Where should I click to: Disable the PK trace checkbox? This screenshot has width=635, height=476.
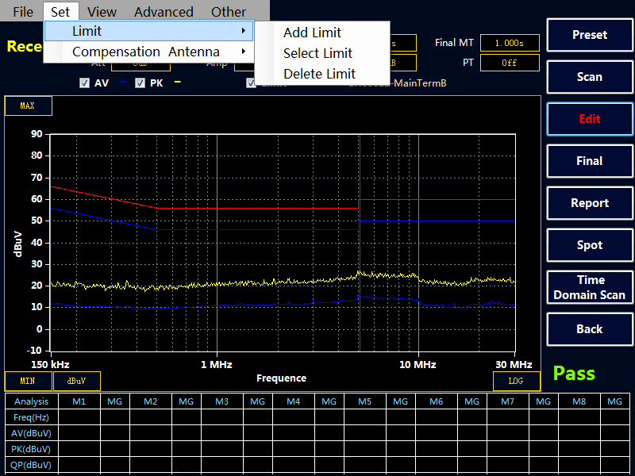140,83
